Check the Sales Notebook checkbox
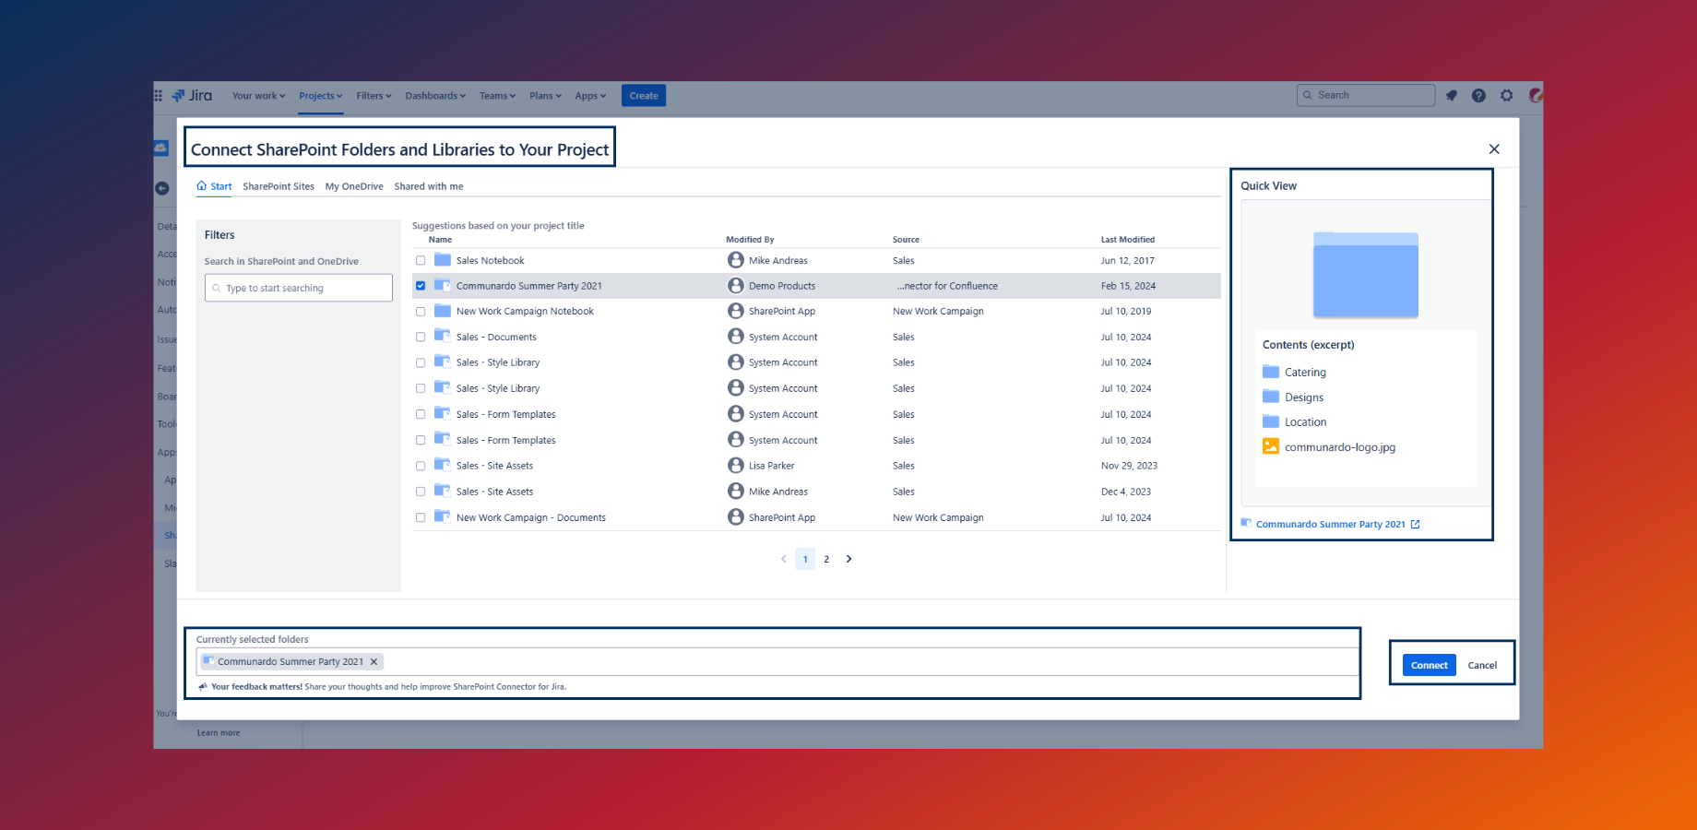 point(421,260)
